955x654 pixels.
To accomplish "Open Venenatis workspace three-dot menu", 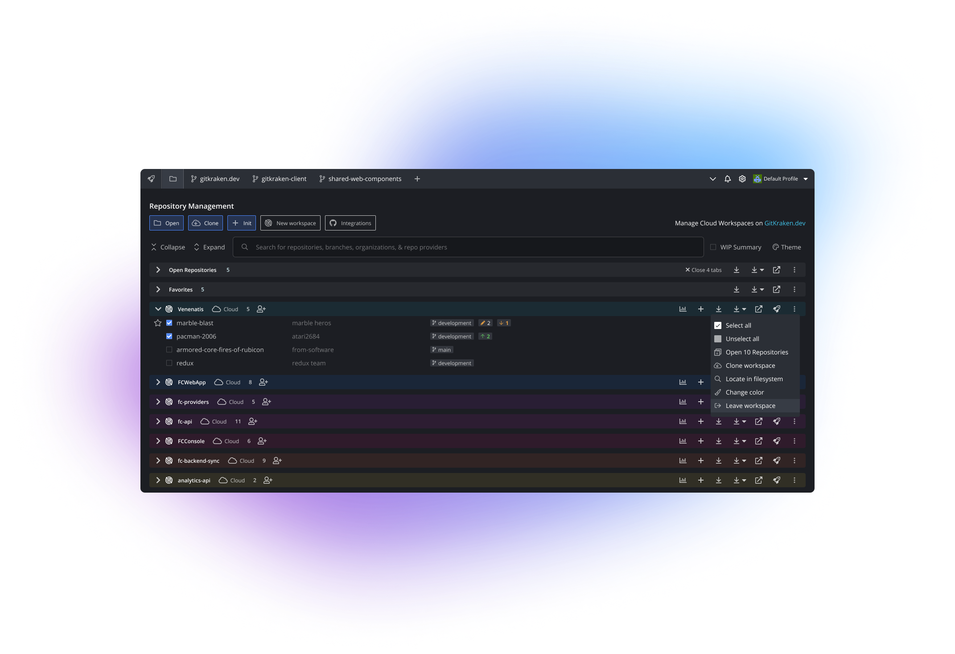I will pyautogui.click(x=794, y=309).
